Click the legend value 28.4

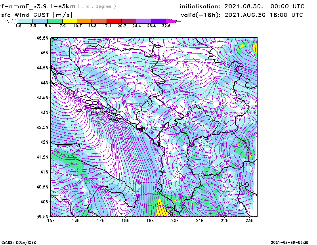[x=151, y=26]
